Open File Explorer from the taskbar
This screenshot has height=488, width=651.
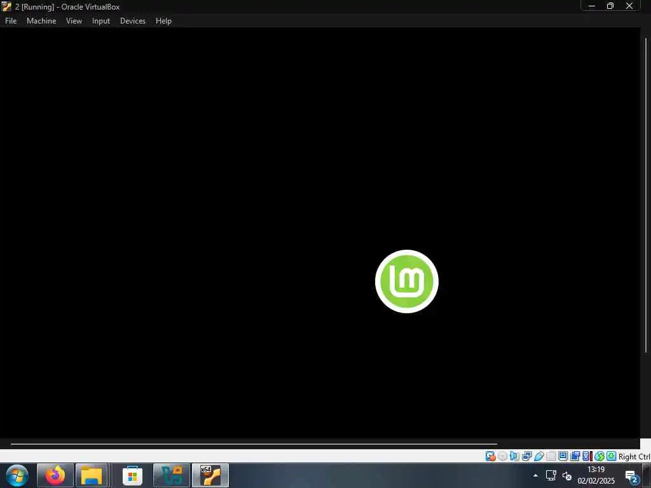92,475
